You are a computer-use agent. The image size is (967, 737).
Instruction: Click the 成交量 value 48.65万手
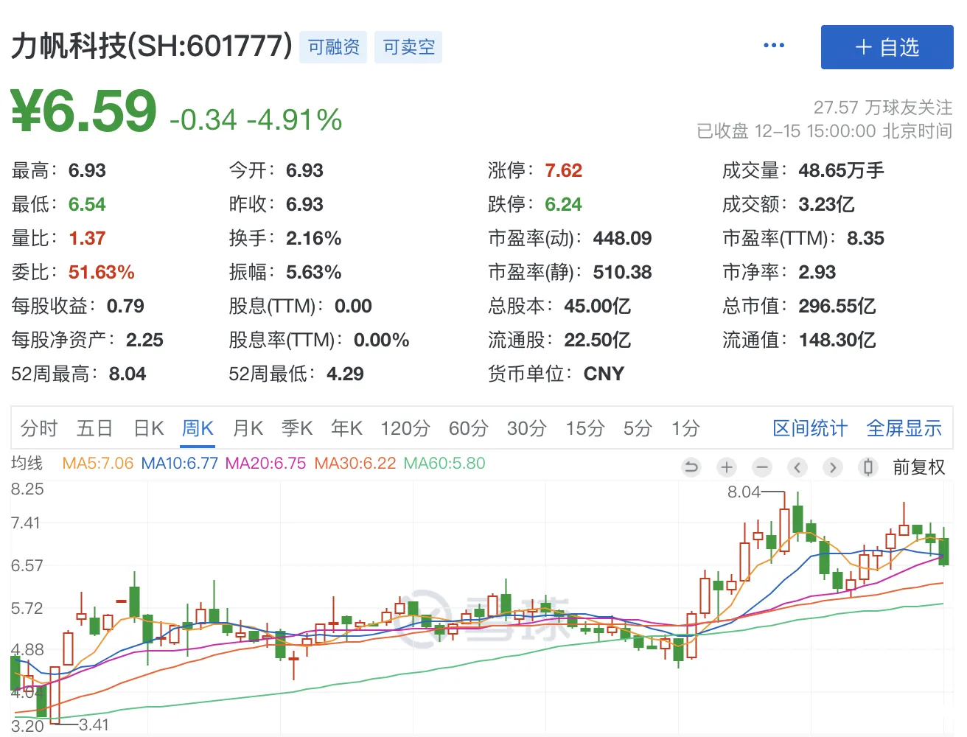pyautogui.click(x=841, y=170)
